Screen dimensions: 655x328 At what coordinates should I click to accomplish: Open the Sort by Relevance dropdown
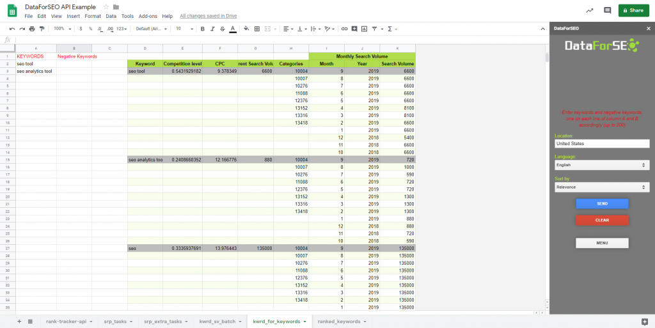pos(602,187)
